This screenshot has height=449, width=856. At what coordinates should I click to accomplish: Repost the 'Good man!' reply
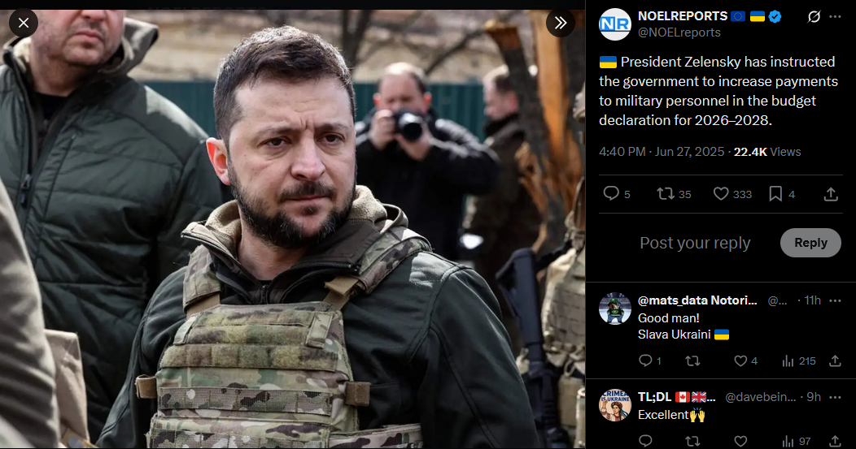click(692, 360)
